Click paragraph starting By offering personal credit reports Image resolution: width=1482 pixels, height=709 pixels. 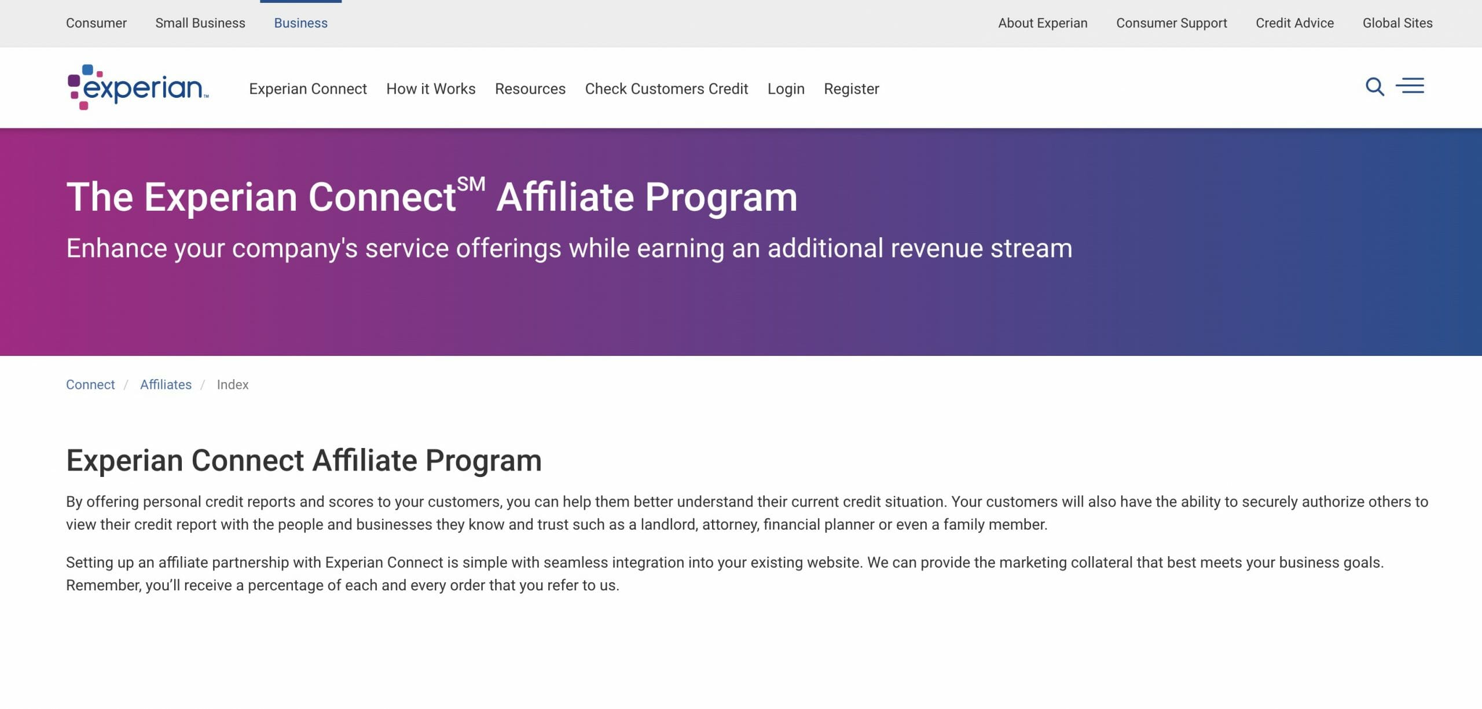[747, 513]
